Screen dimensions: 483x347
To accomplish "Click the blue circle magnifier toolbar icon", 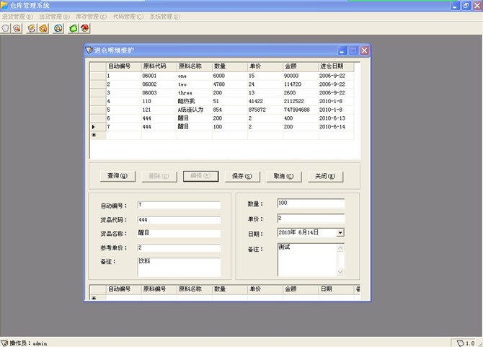I will pos(58,28).
